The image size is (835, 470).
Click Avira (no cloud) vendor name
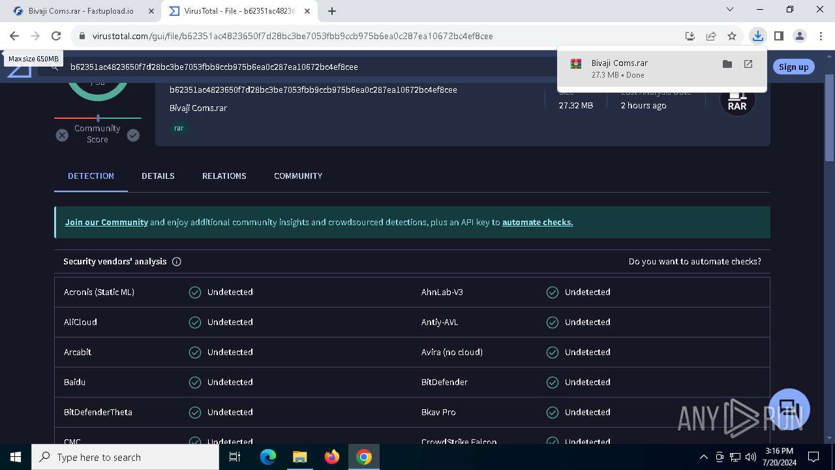(452, 352)
